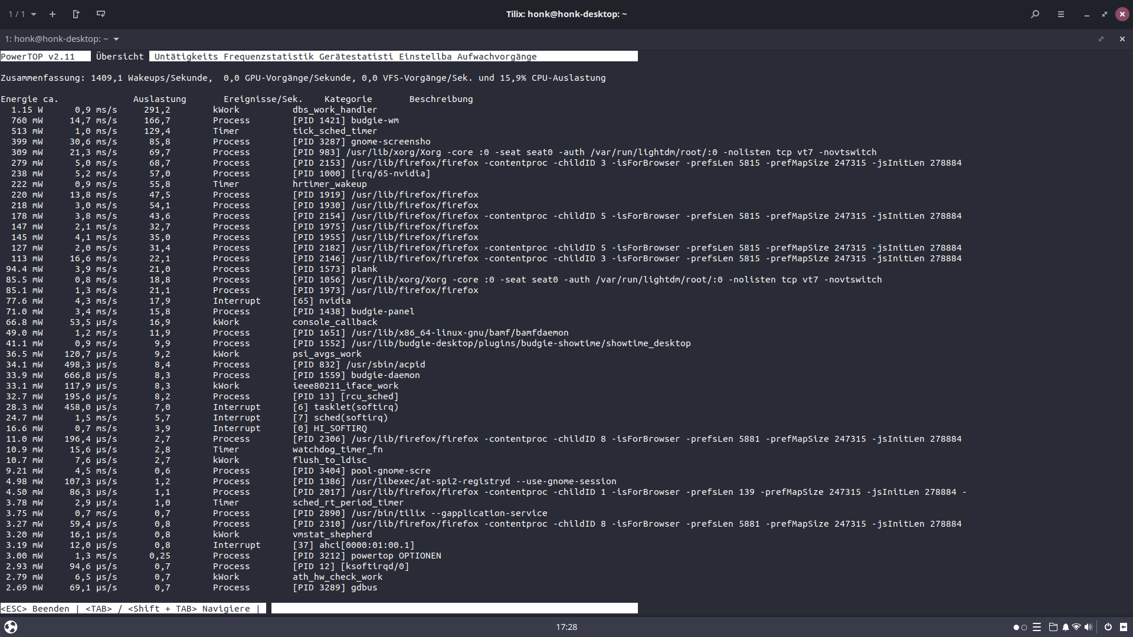
Task: Open the three-line menu applet in the tray
Action: point(1037,627)
